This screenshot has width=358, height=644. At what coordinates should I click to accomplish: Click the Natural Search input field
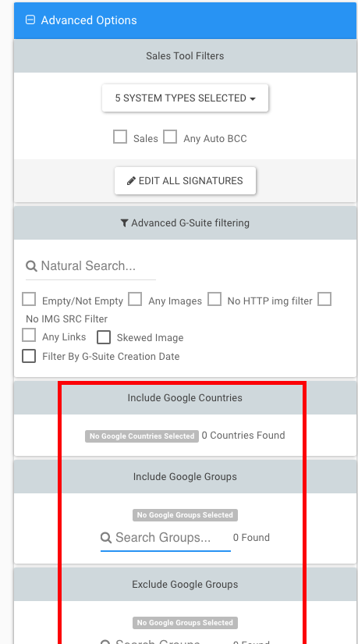90,266
